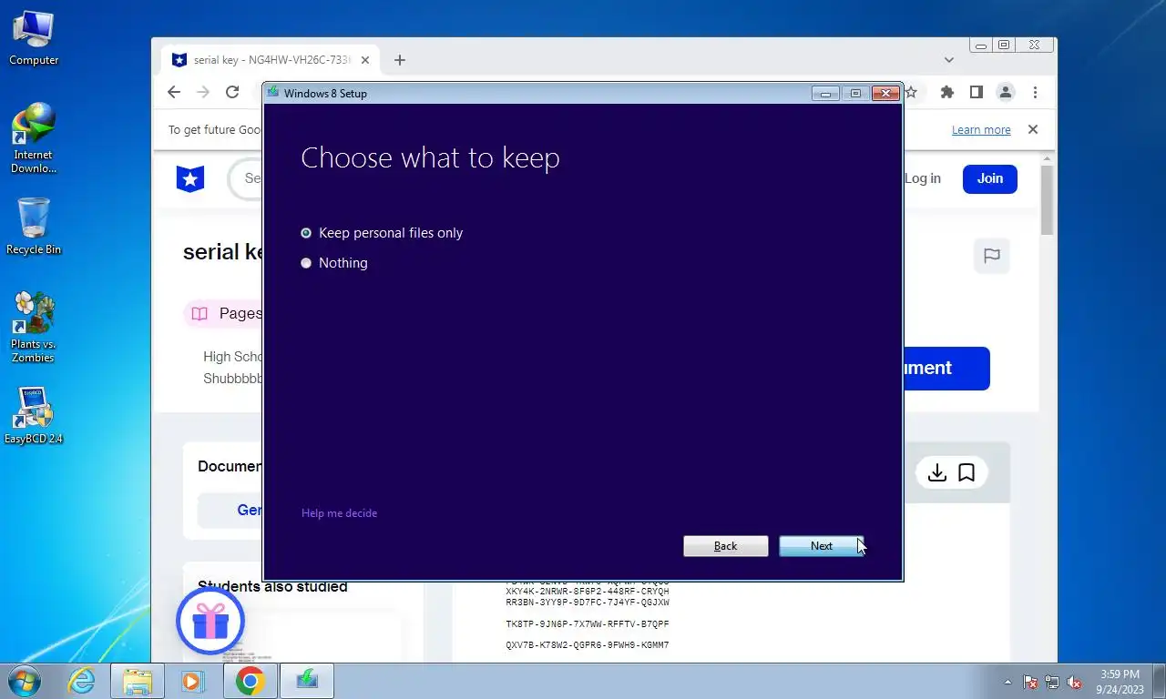Click the serial key line starting with QXV7B
Screen dimensions: 1166x699
coord(588,645)
